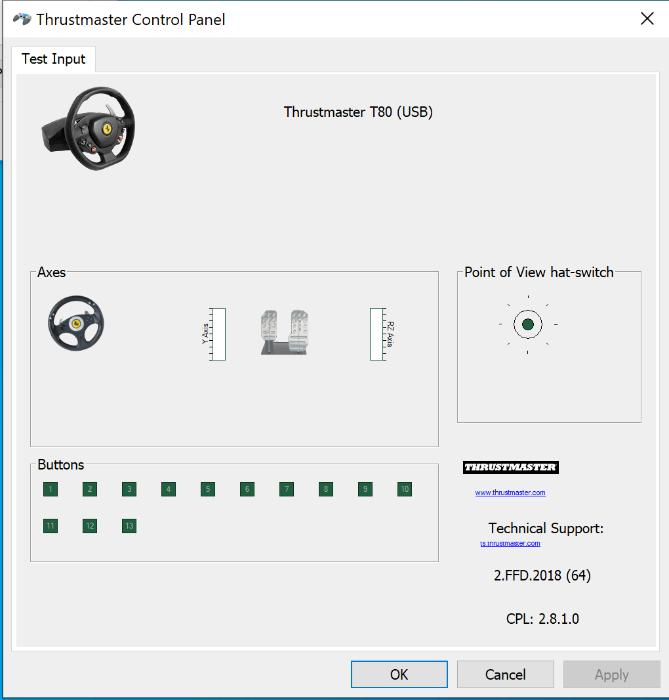This screenshot has width=669, height=700.
Task: Click the 'CPL: 2.8.1.0' text
Action: tap(542, 619)
